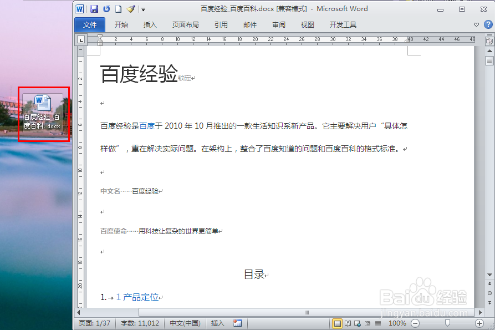Click the horizontal scrollbar right arrow
The image size is (495, 330).
click(x=480, y=313)
